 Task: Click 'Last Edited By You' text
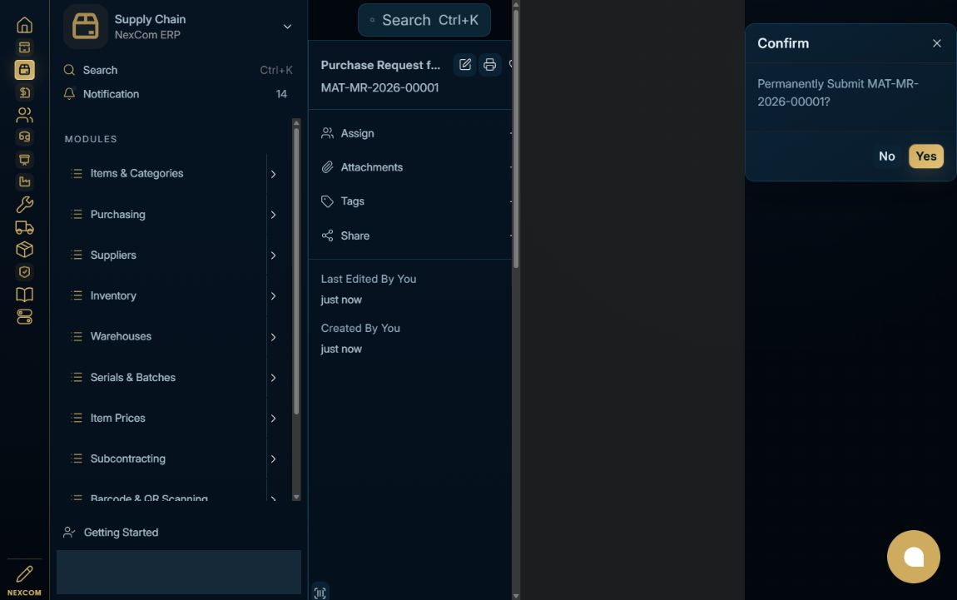369,279
